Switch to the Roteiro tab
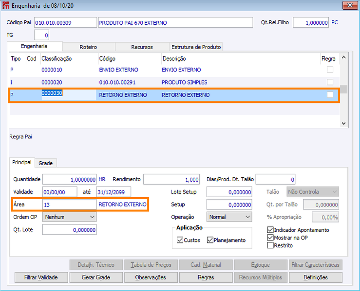The image size is (360, 291). (88, 47)
